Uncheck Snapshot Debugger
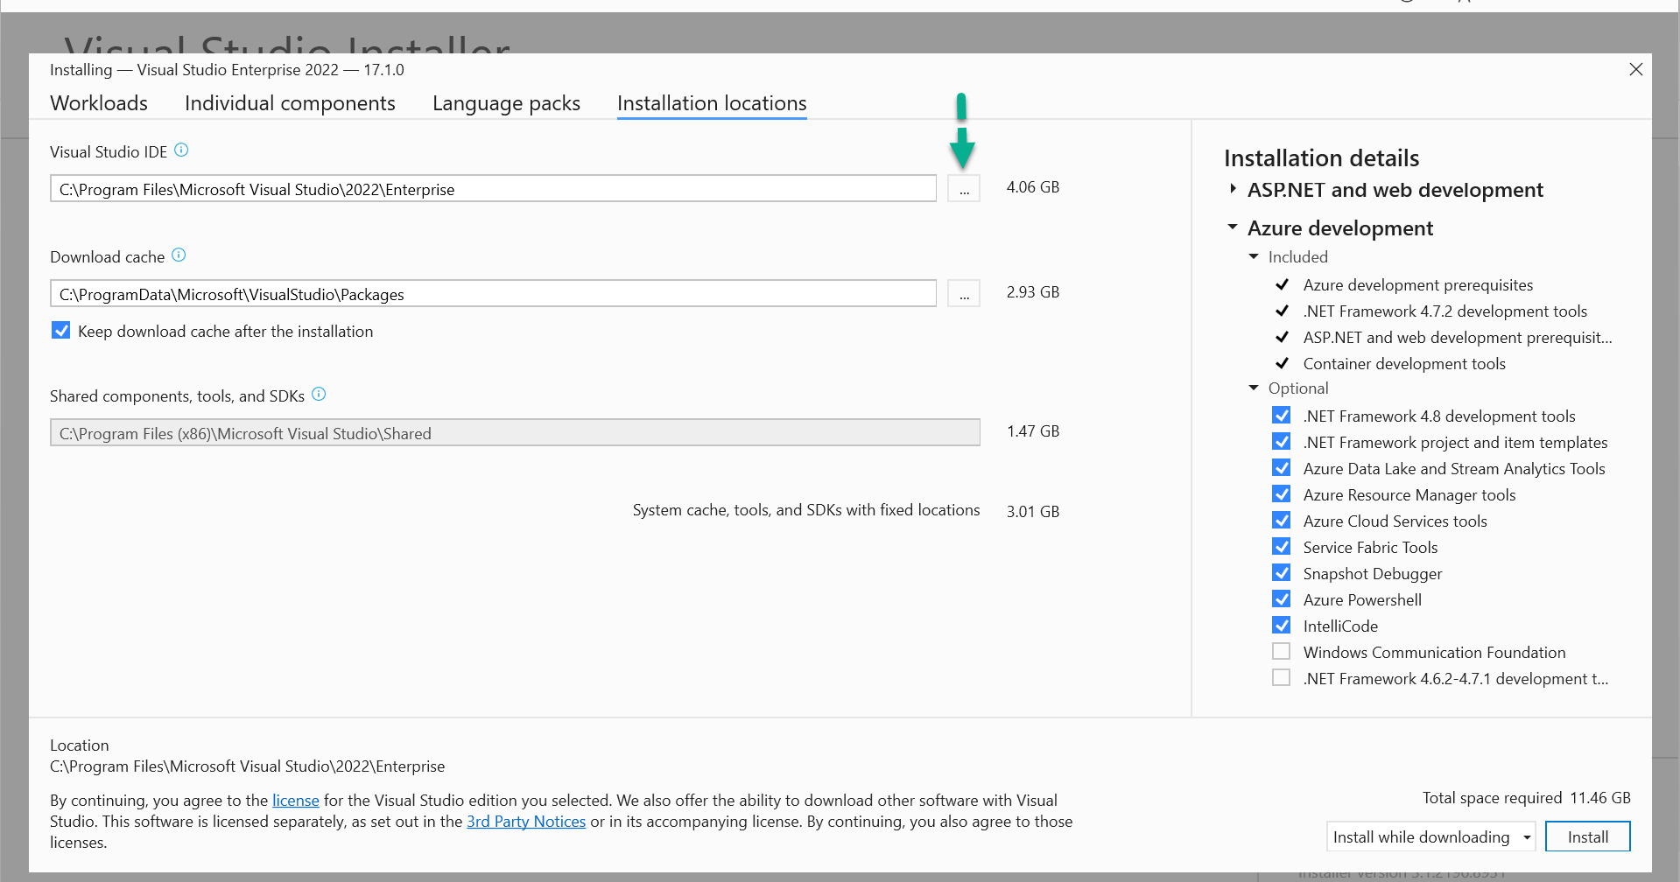 [1282, 572]
